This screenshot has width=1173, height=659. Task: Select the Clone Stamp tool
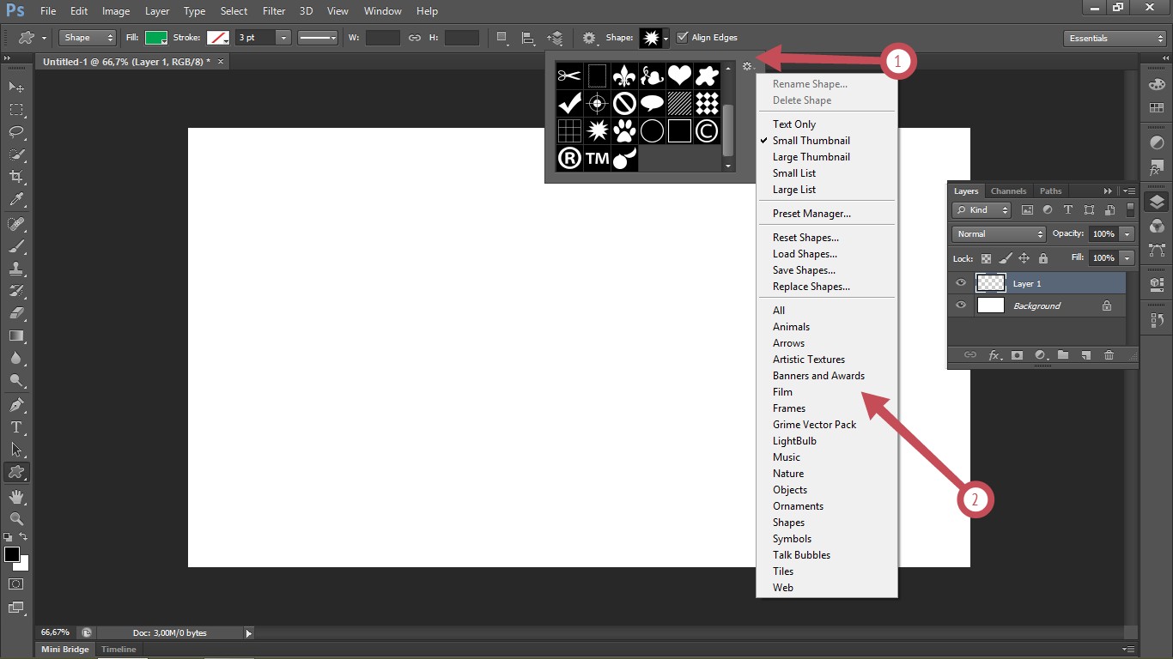(x=16, y=269)
